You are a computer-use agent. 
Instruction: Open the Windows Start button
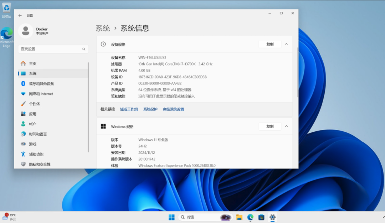(171, 217)
